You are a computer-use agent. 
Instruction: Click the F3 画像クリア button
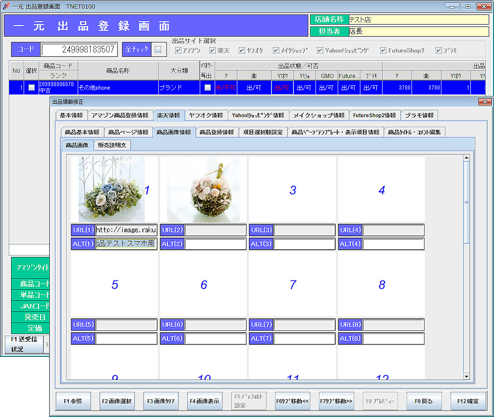160,401
